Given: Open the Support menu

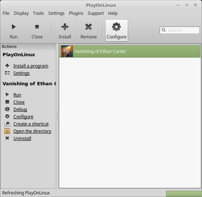Looking at the screenshot, I should (96, 13).
